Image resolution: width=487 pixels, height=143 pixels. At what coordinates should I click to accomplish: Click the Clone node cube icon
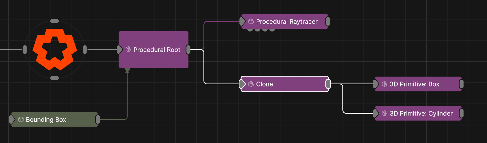point(251,84)
